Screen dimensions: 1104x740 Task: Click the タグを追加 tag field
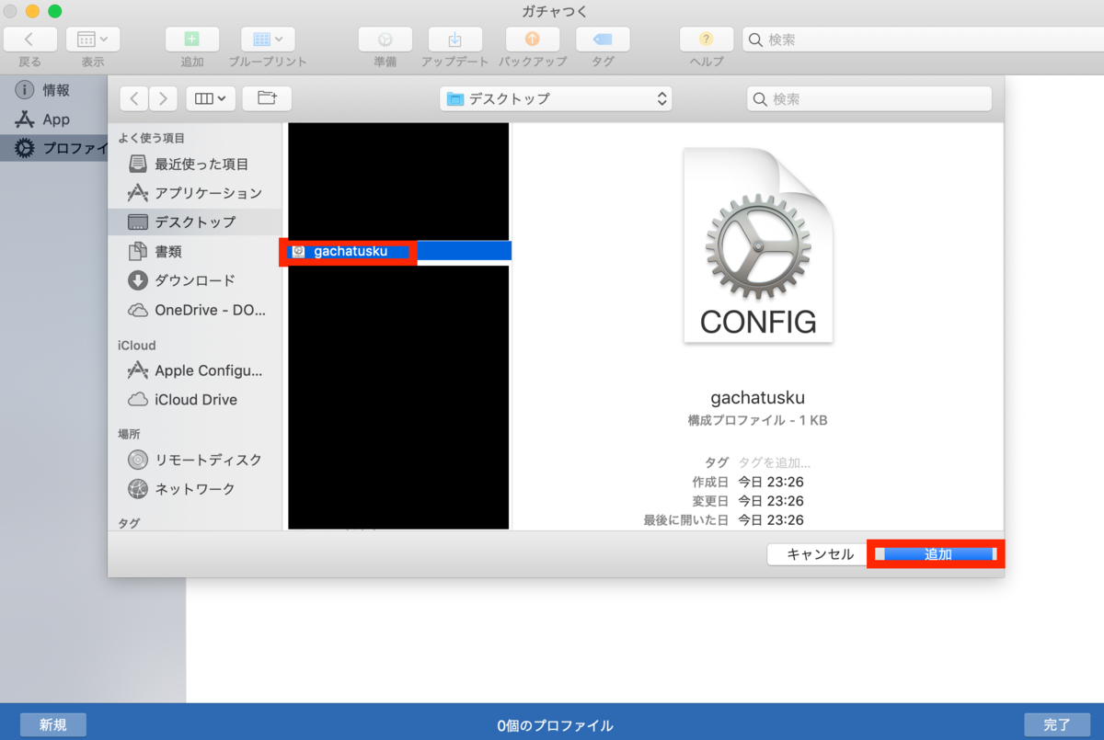point(775,462)
